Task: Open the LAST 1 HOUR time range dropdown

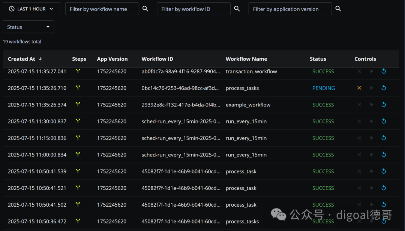Action: tap(31, 9)
